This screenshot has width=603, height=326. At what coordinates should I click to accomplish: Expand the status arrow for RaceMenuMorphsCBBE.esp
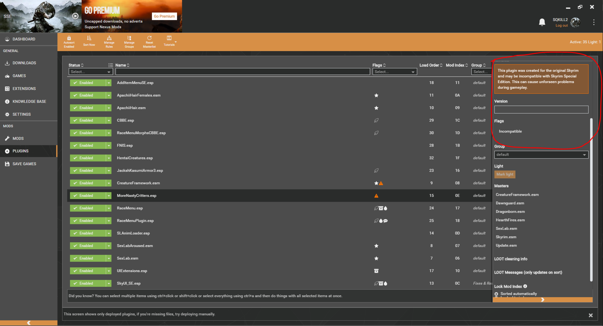tap(109, 133)
